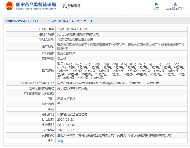The image size is (190, 148).
Task: Click approval department 山东省药品监督管理局
Action: [x=72, y=114]
